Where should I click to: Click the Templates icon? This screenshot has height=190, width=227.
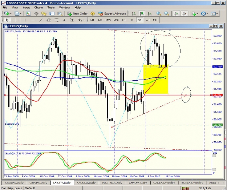coord(213,13)
